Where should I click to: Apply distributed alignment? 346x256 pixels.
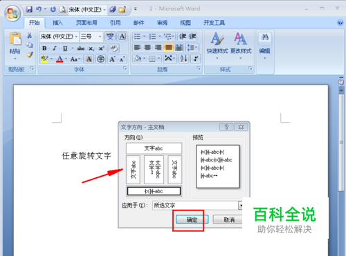pyautogui.click(x=179, y=48)
